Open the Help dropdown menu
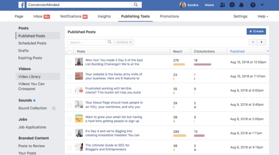The height and width of the screenshot is (155, 279). [x=263, y=16]
